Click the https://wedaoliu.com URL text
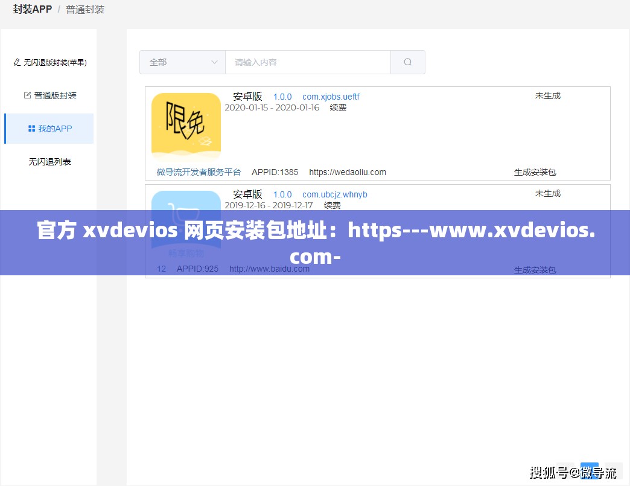 click(348, 172)
